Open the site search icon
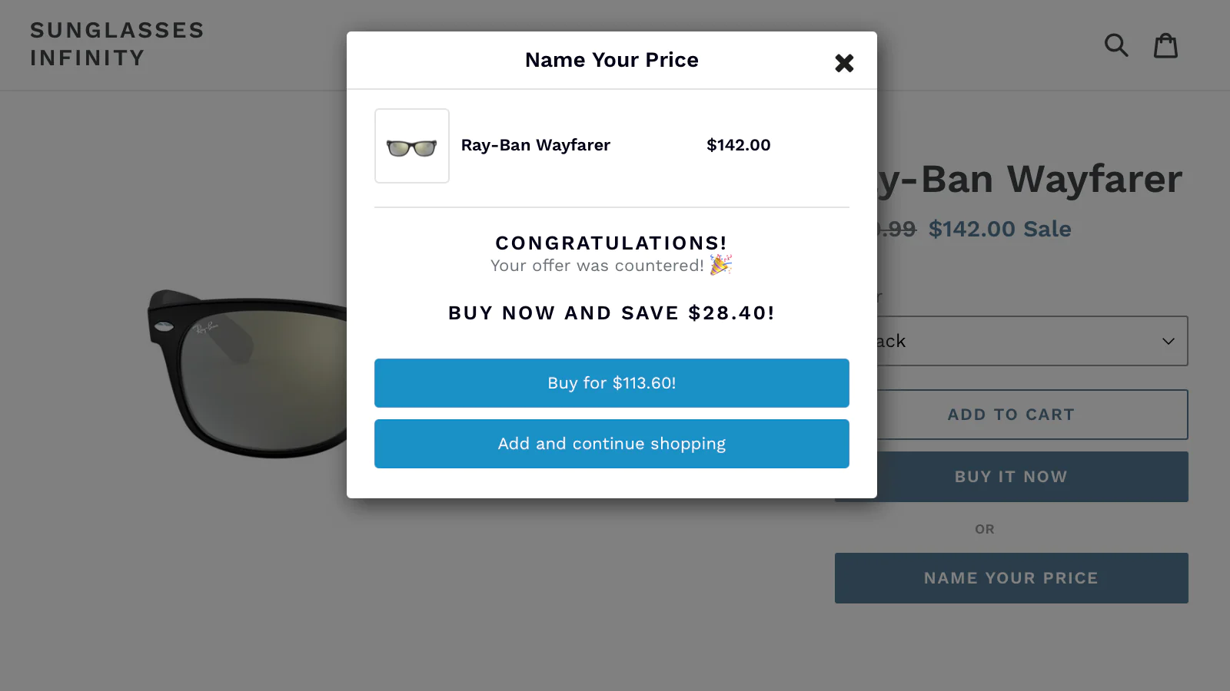This screenshot has width=1230, height=691. pyautogui.click(x=1116, y=45)
